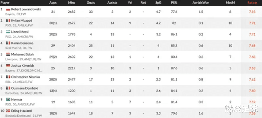Sort table by Rating column header

click(x=252, y=3)
